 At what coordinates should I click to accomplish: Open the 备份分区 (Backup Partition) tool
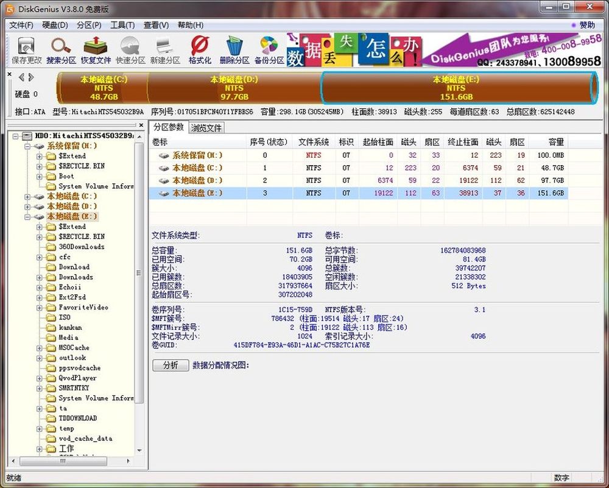269,50
